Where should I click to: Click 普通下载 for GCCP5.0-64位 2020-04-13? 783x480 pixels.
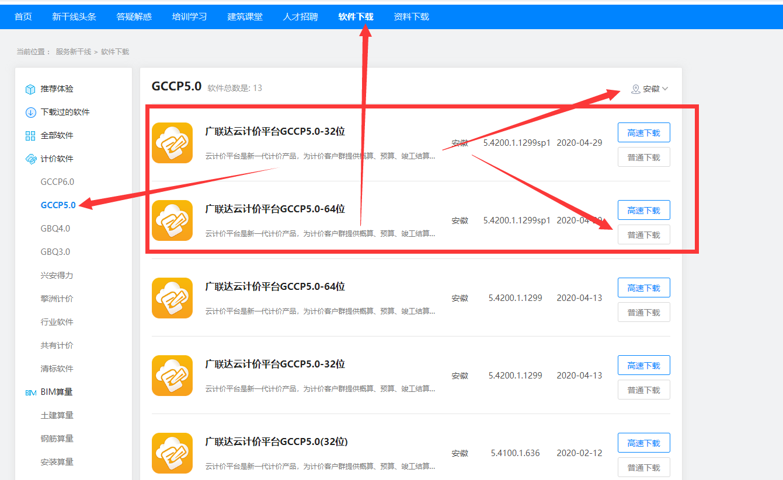[x=644, y=312]
